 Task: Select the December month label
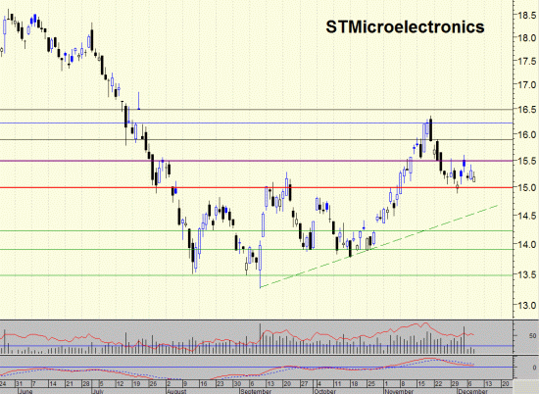pos(472,391)
